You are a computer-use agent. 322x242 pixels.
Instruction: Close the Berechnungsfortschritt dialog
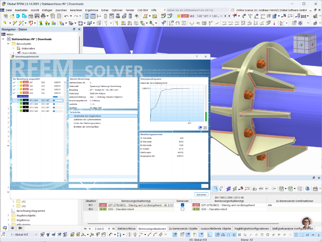(206, 56)
